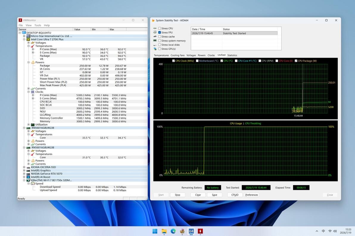Click the AIDA64 flame title bar icon

[153, 20]
